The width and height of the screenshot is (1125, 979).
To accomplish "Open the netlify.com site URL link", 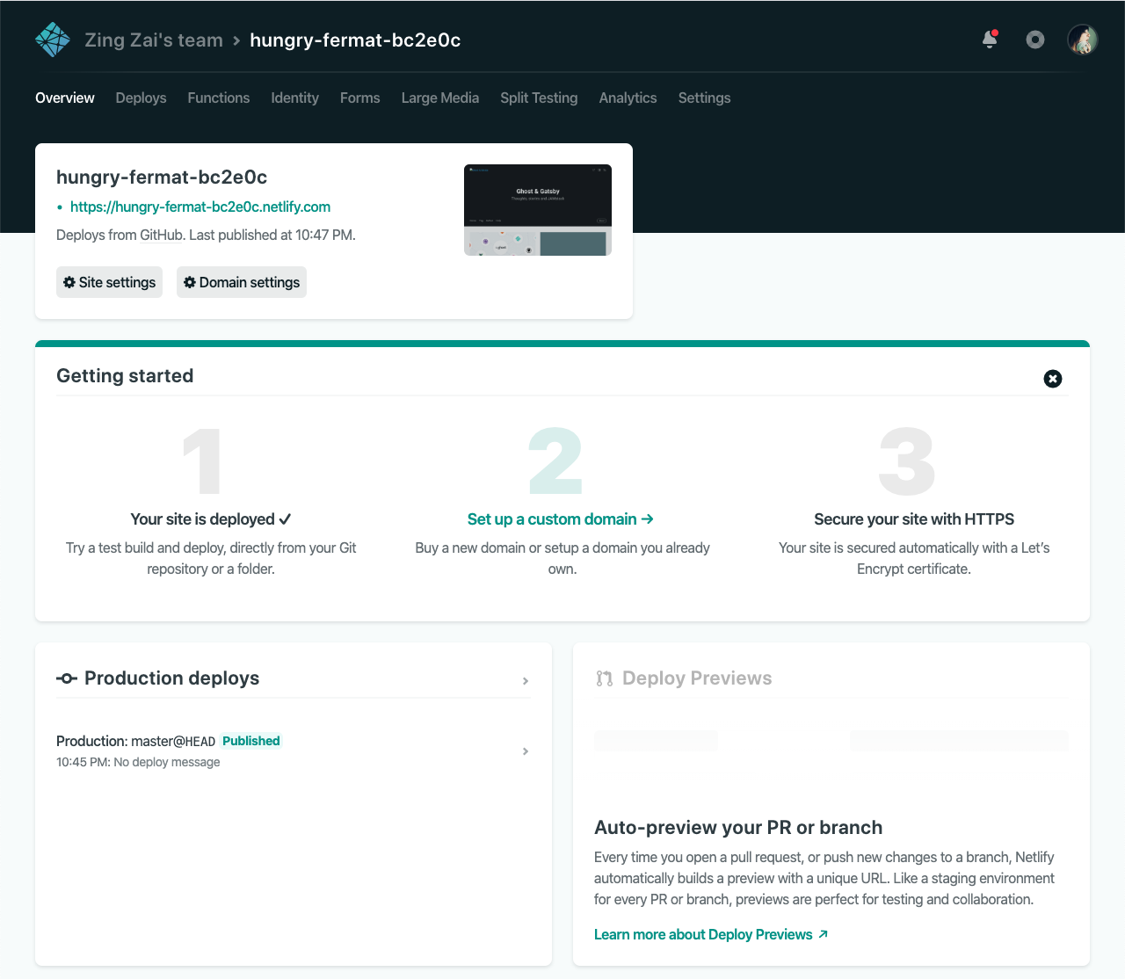I will coord(200,207).
